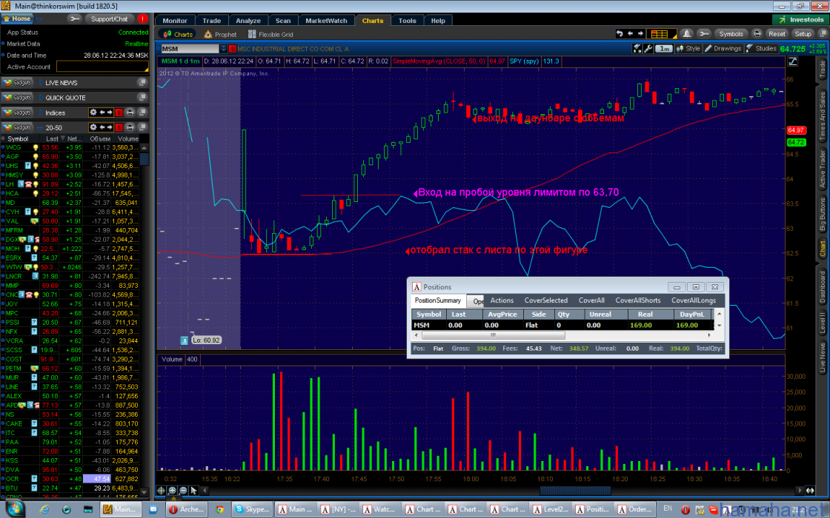Toggle the chart scale icon at top right
Viewport: 830px width, 518px height.
(x=792, y=62)
